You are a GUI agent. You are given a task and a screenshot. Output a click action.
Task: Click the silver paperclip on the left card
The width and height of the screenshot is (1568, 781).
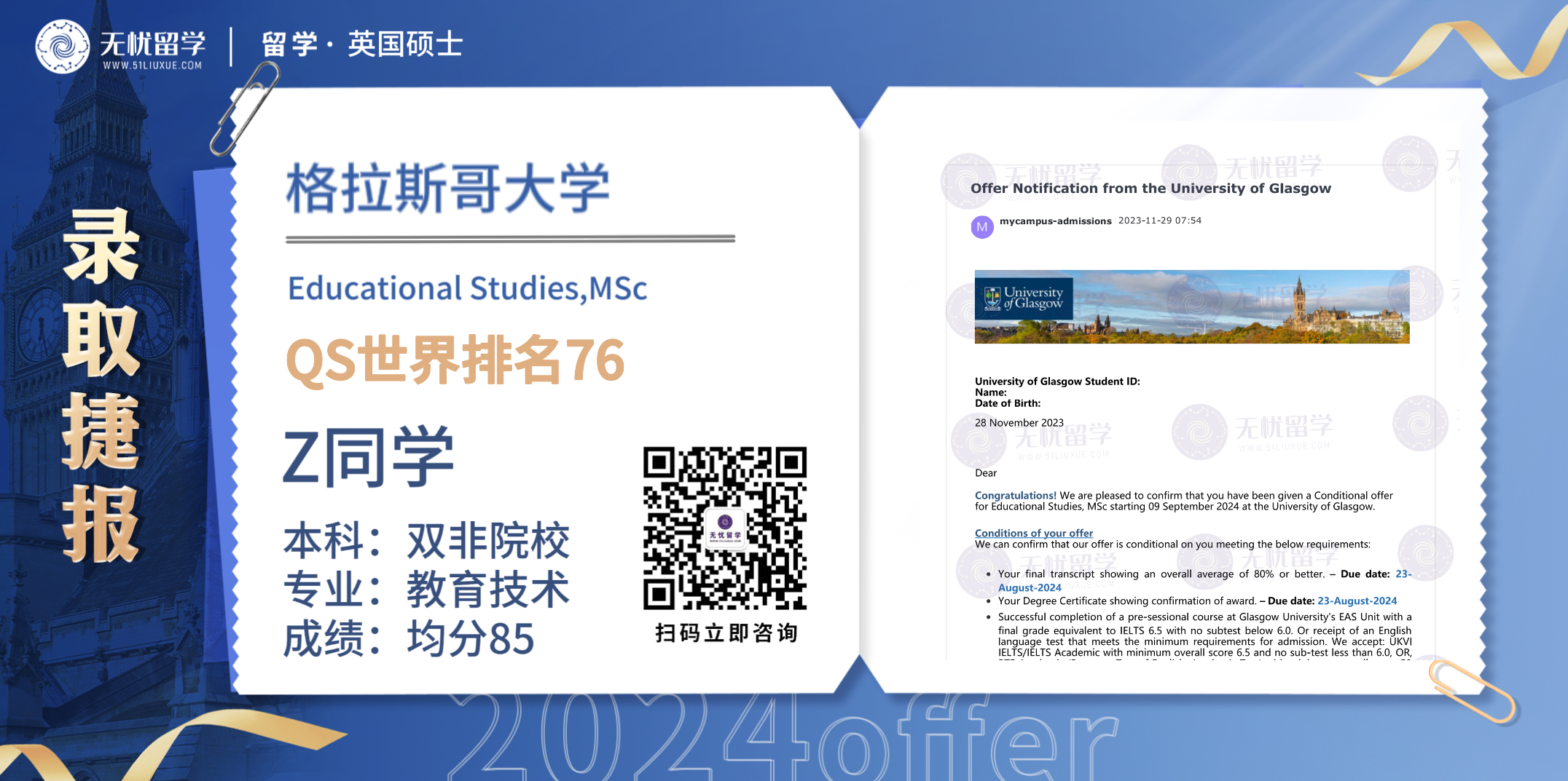point(245,108)
